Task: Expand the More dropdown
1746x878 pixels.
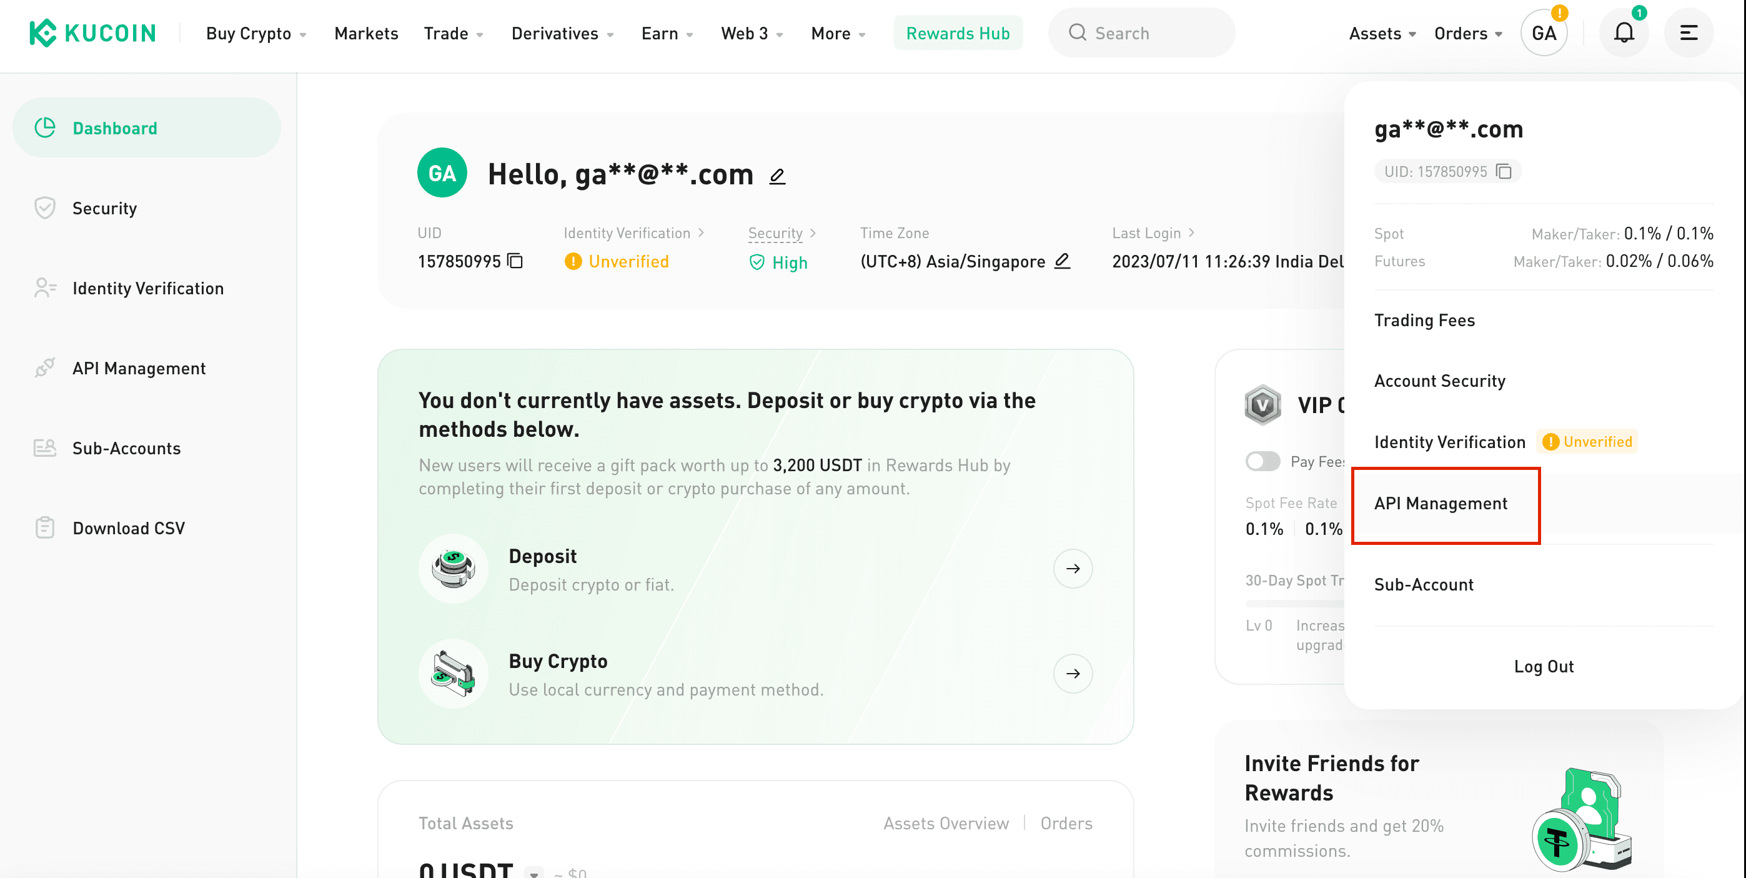Action: pyautogui.click(x=838, y=33)
